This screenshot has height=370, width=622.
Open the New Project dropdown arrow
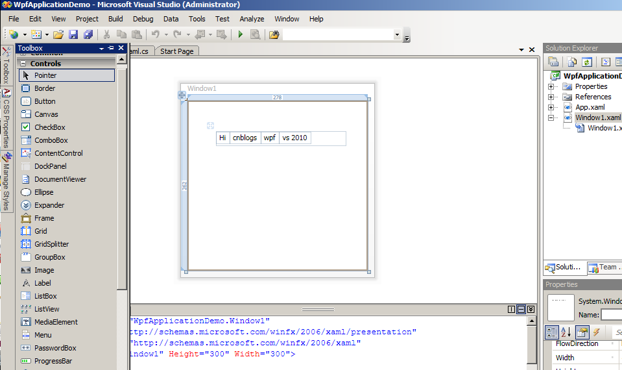pyautogui.click(x=25, y=34)
